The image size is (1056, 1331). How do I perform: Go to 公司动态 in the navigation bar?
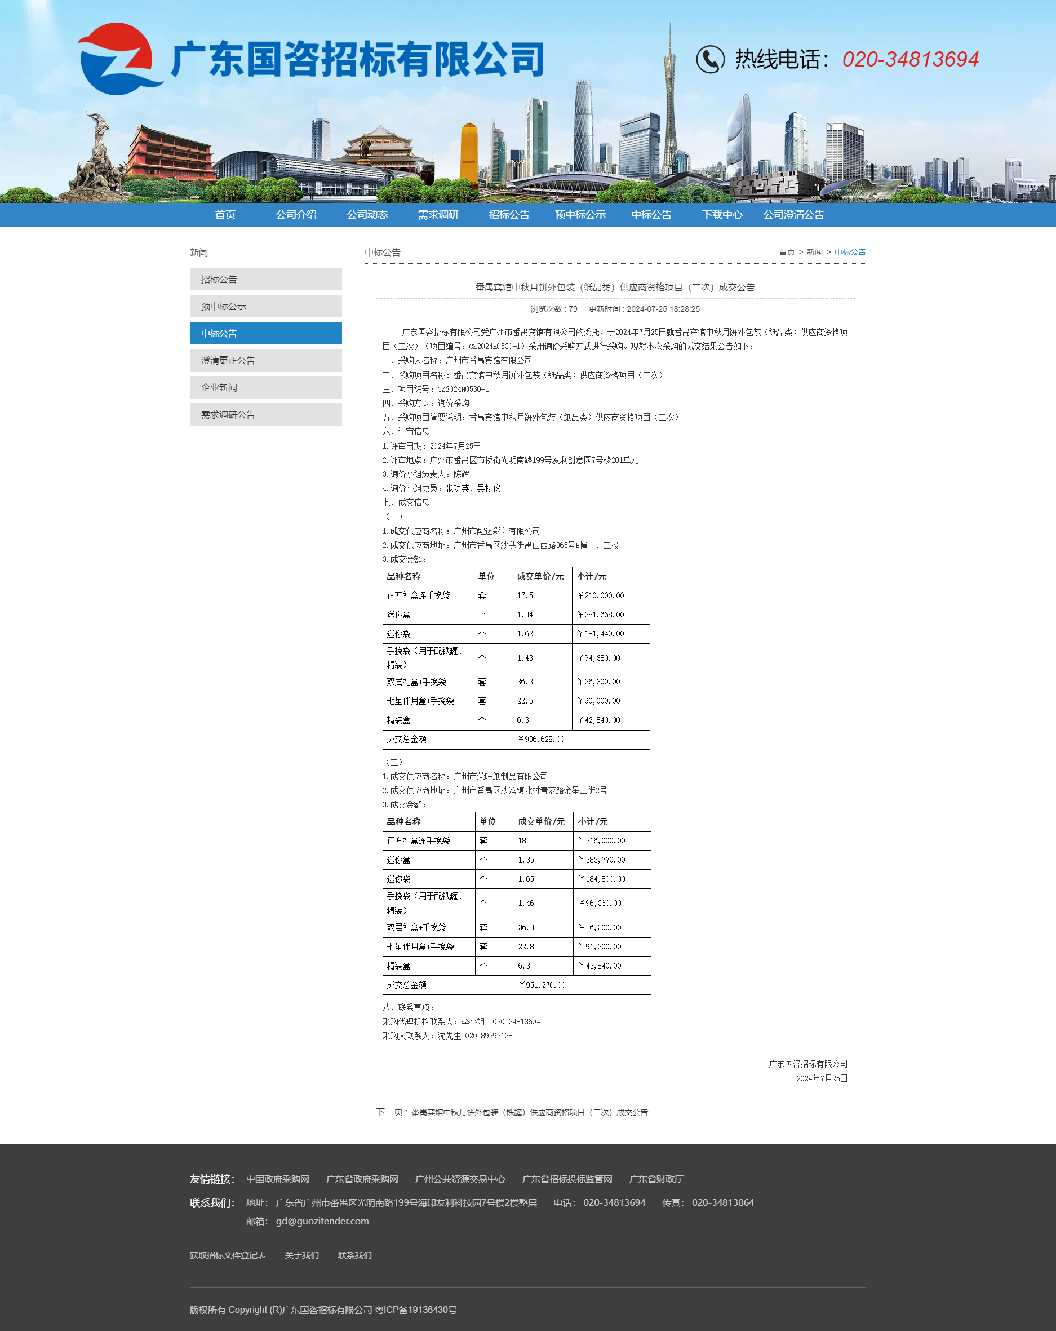click(367, 215)
